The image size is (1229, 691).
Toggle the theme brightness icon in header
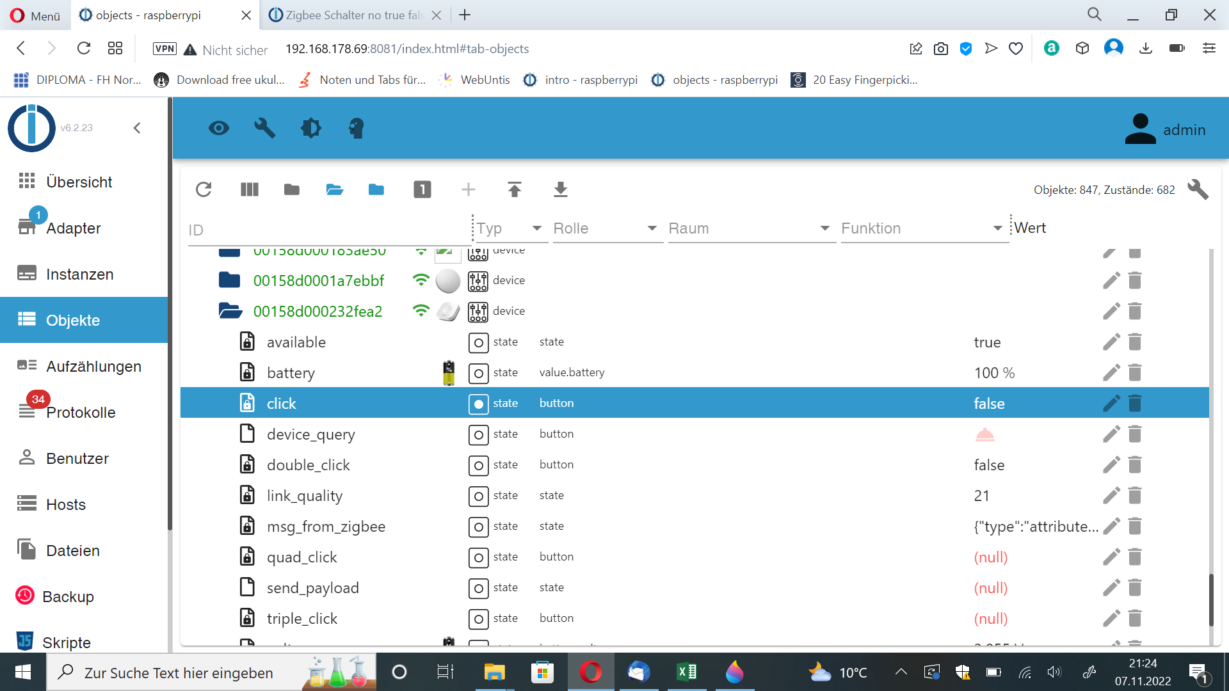310,128
